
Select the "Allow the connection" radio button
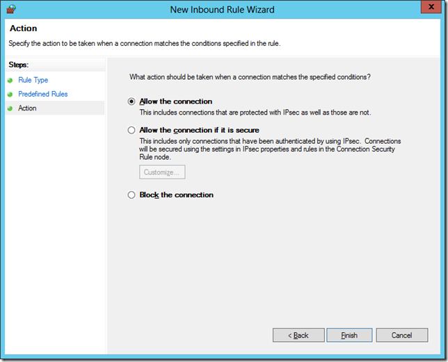click(131, 101)
